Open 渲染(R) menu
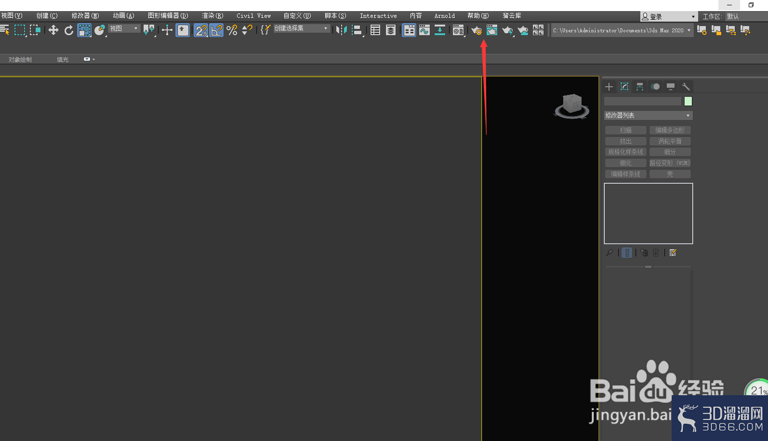The height and width of the screenshot is (441, 768). click(x=212, y=16)
